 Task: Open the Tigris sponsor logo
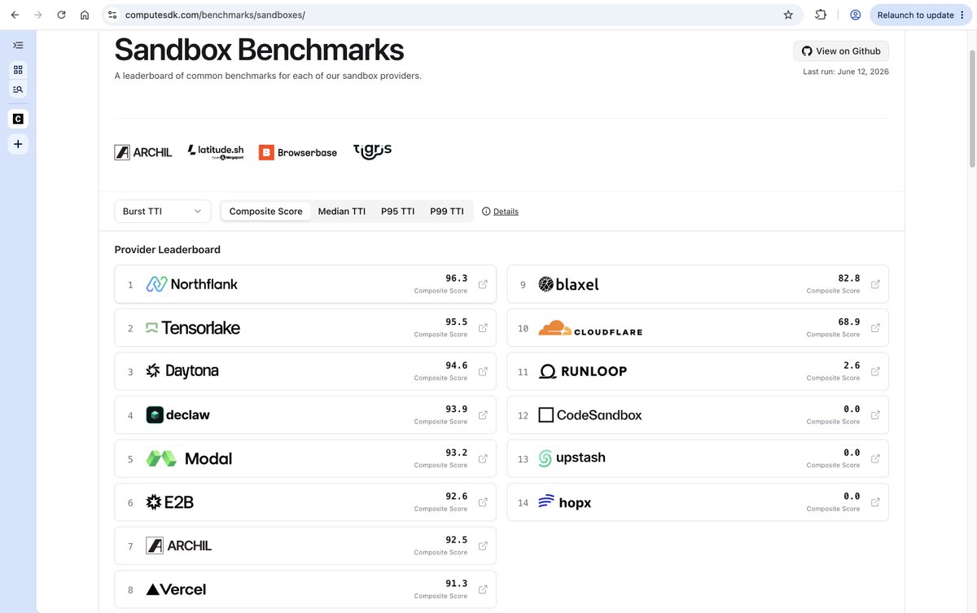(372, 151)
